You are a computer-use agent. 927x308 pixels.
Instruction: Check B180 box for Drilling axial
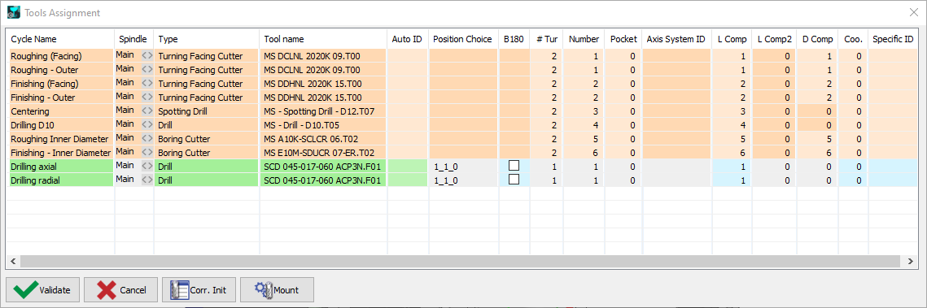(514, 166)
